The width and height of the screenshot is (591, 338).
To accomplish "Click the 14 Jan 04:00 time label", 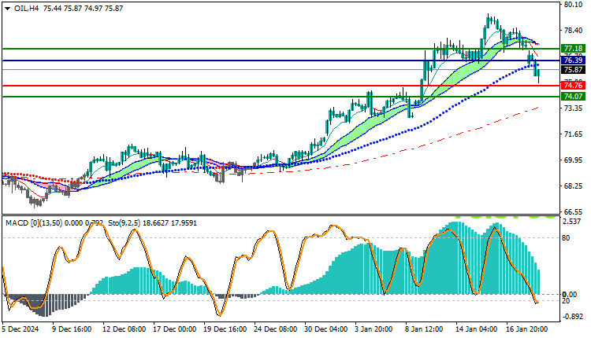I will 476,329.
